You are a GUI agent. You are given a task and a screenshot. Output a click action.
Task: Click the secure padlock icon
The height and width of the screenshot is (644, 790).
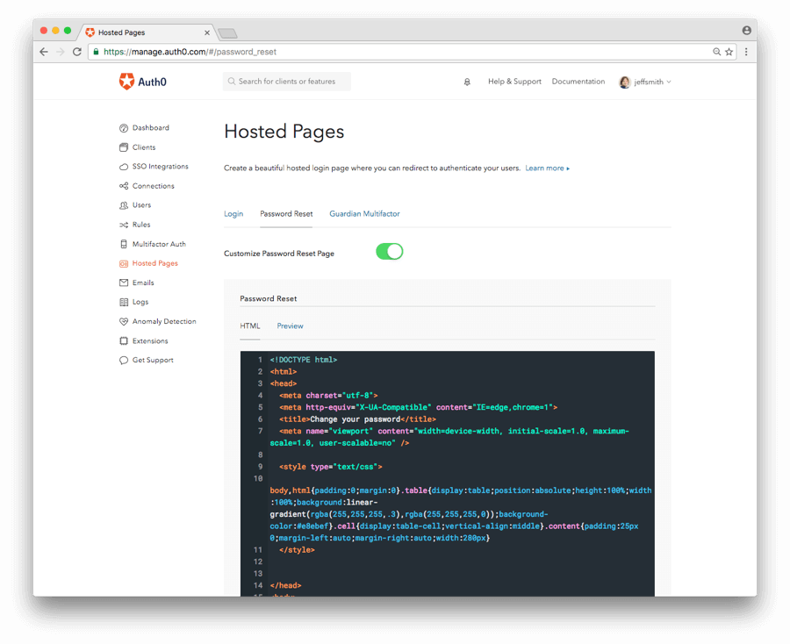[x=97, y=52]
